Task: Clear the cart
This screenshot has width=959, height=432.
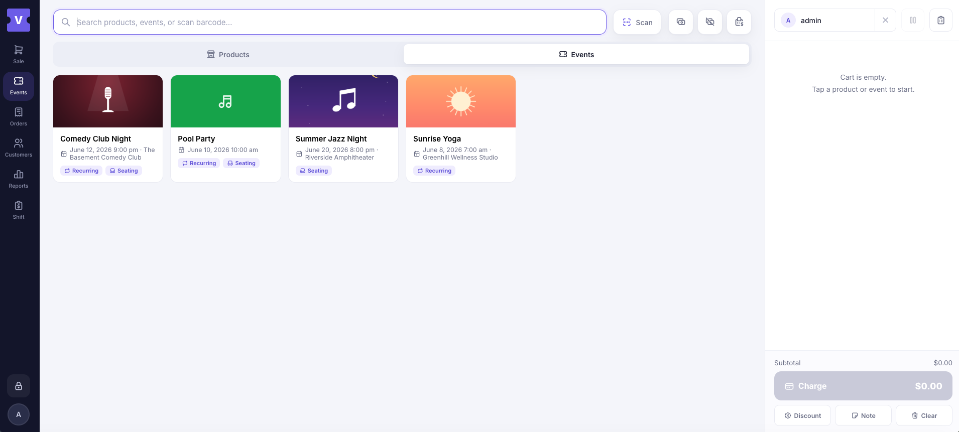Action: coord(924,415)
